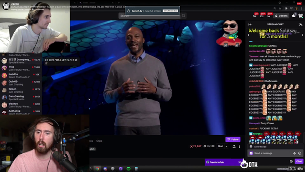
Task: Select the hanryang Special Events channel
Action: click(21, 61)
